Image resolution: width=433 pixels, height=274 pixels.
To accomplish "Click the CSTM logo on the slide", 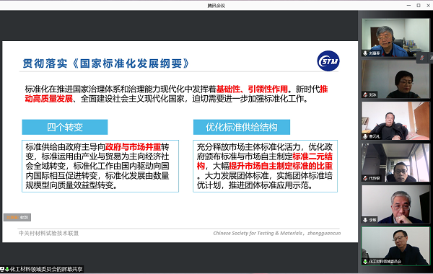I will click(328, 61).
